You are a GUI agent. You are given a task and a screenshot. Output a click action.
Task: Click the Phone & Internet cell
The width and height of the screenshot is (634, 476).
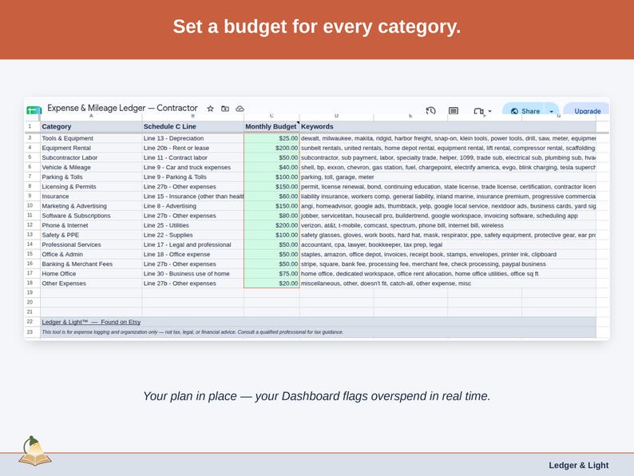point(91,225)
